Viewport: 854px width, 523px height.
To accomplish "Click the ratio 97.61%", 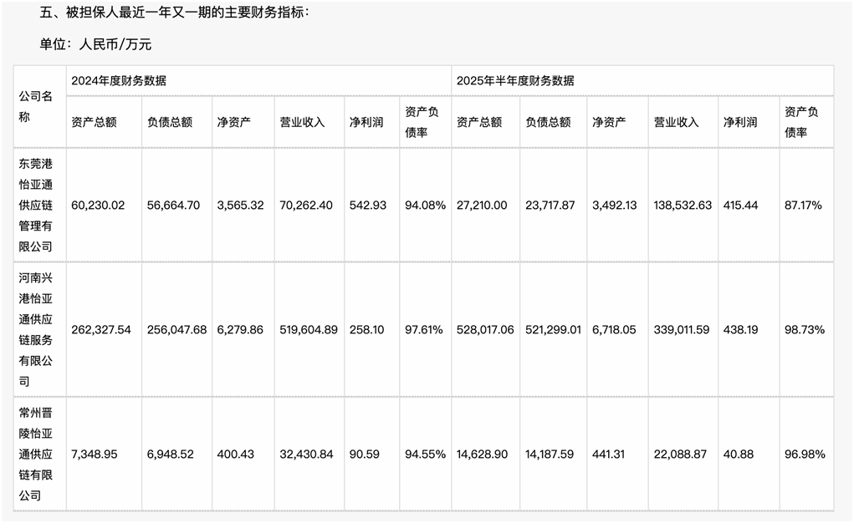I will [x=424, y=330].
